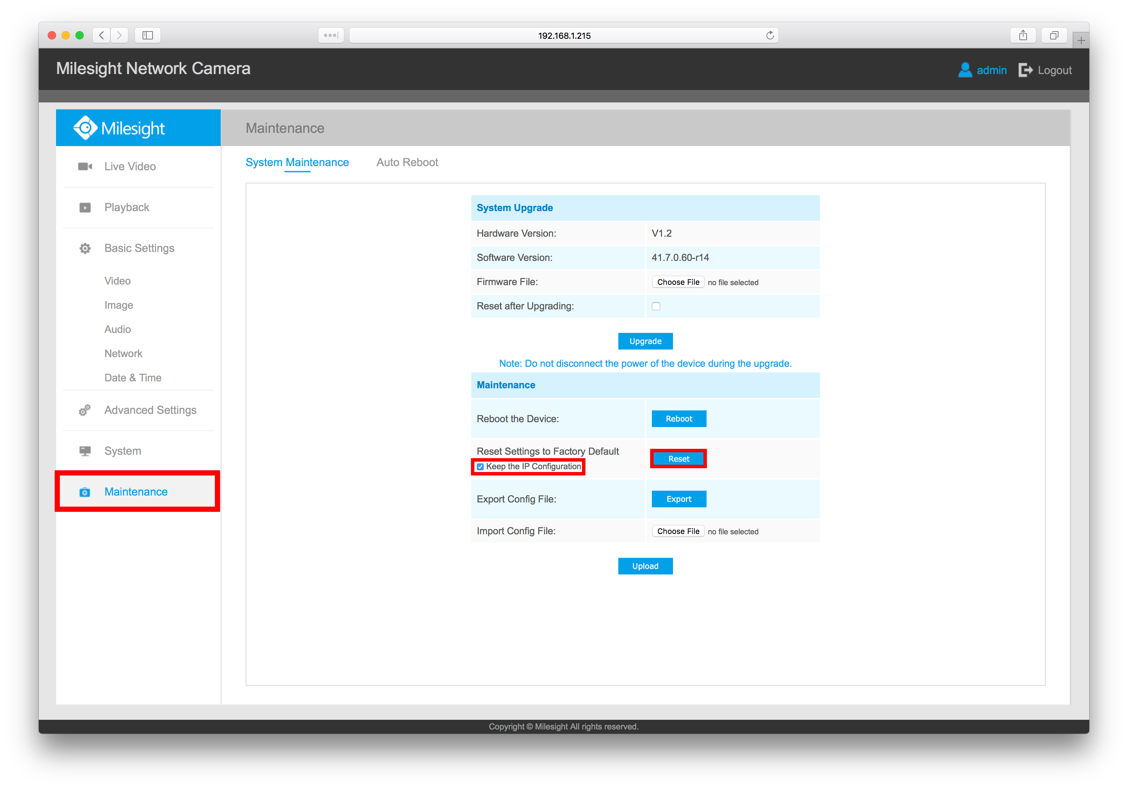The height and width of the screenshot is (789, 1128).
Task: Show all tabs overview button
Action: (x=1054, y=35)
